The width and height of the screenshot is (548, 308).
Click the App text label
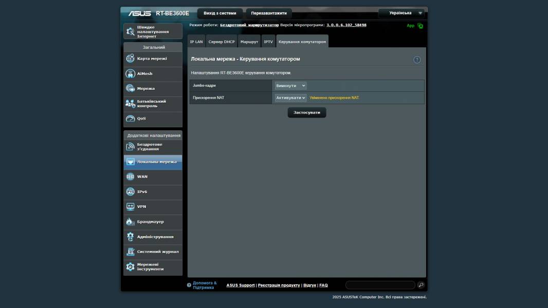click(x=411, y=26)
